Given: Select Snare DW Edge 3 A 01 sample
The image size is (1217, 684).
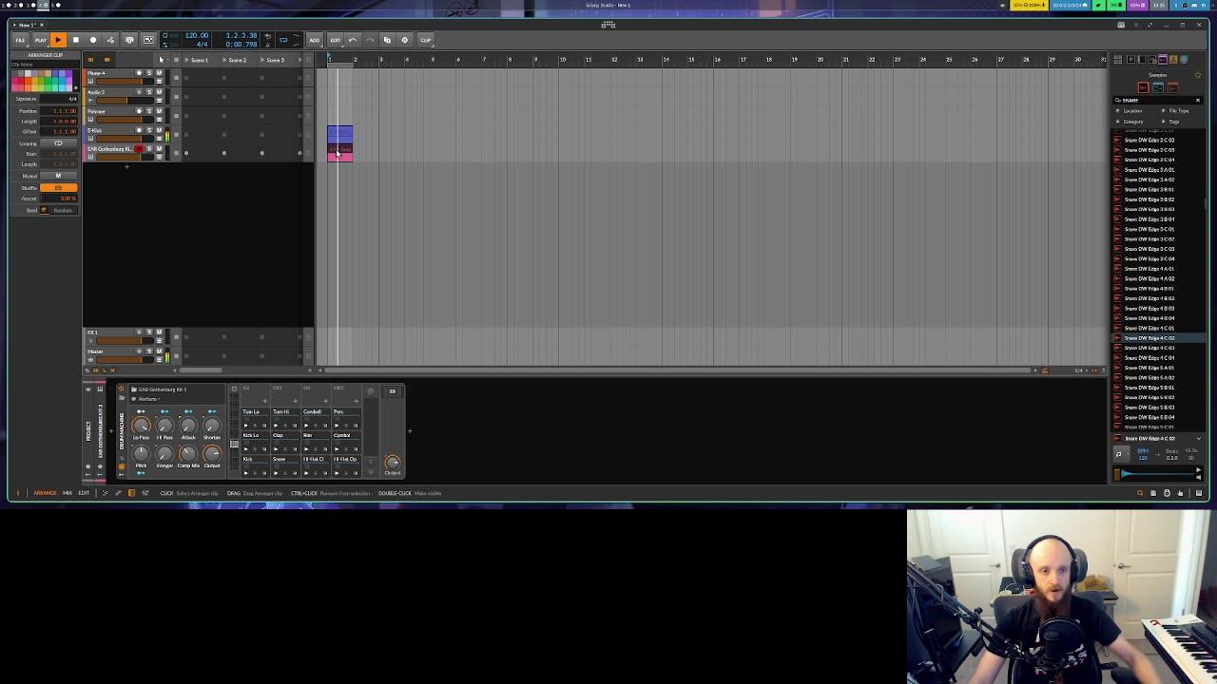Looking at the screenshot, I should pos(1149,169).
